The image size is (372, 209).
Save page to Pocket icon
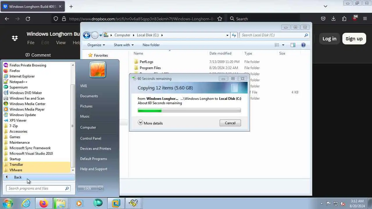[x=323, y=19]
